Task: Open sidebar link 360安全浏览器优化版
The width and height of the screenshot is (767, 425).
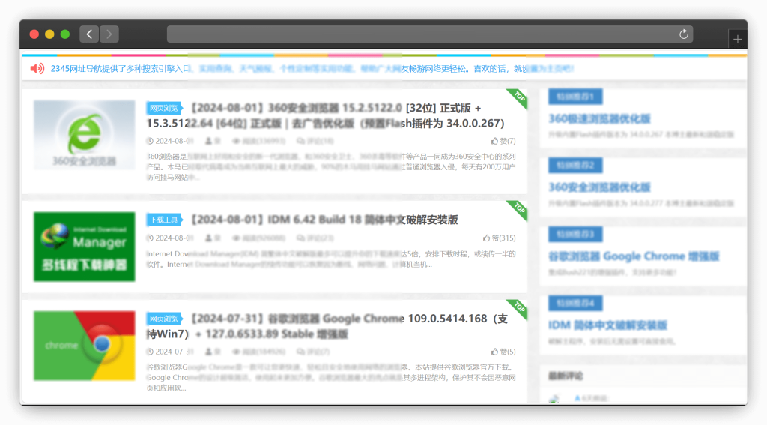Action: tap(599, 187)
